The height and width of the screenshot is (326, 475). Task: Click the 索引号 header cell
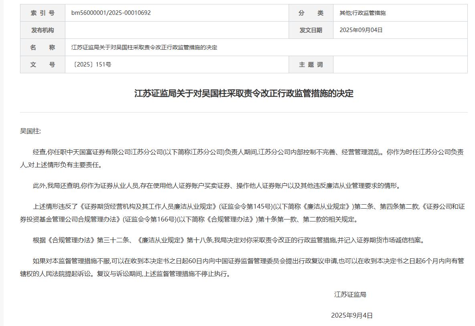43,13
